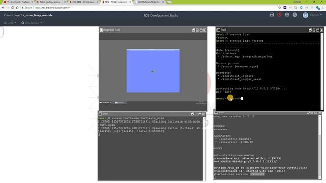Click the Graphical Tools window title icon

point(101,30)
